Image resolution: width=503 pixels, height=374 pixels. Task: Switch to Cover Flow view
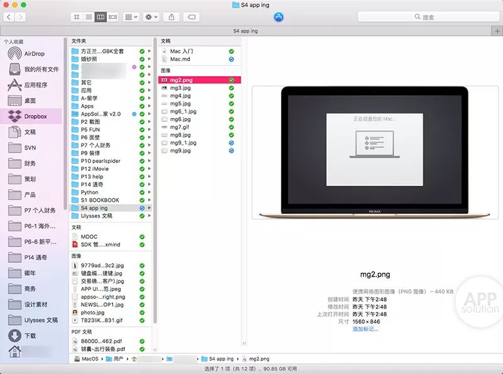[113, 17]
